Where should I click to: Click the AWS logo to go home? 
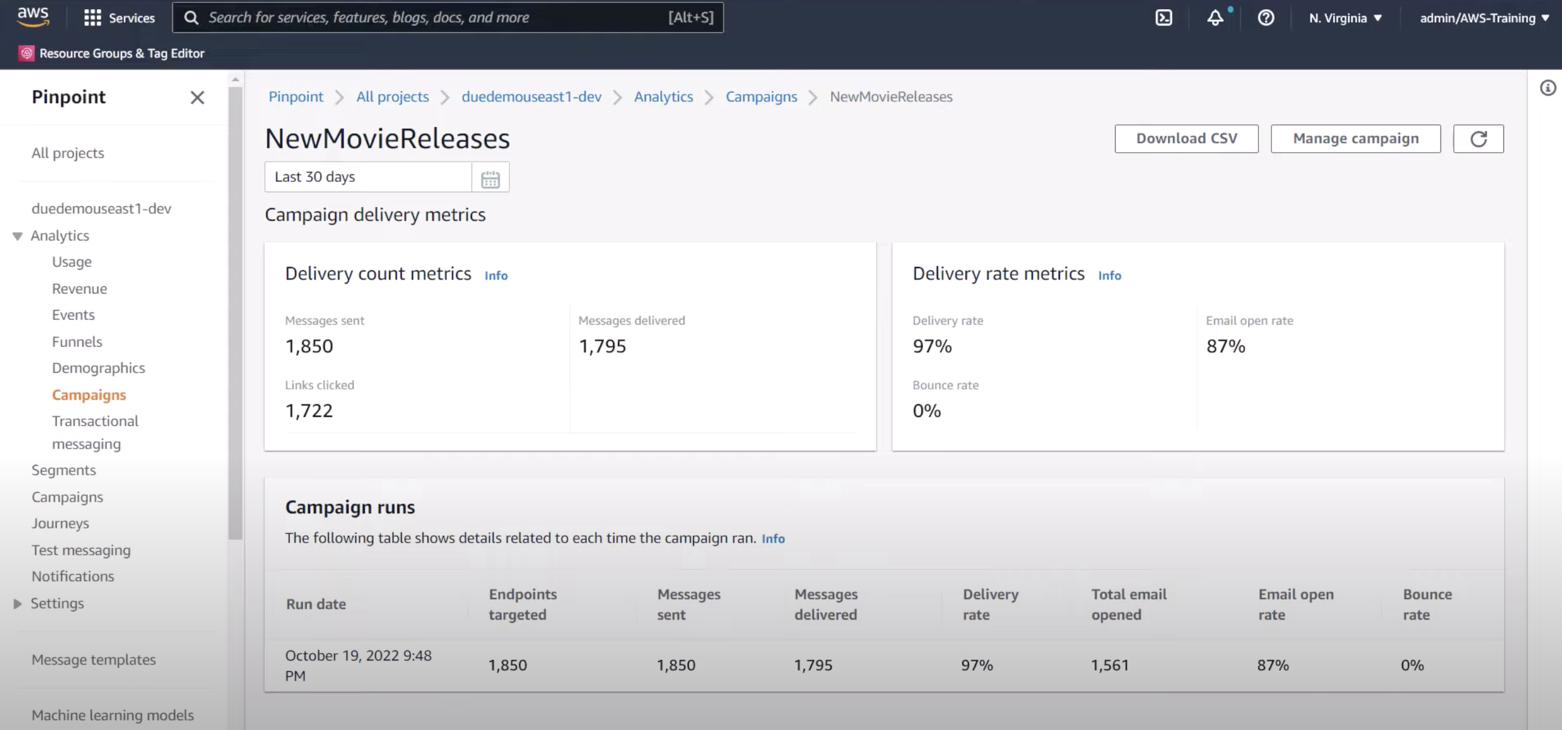(x=34, y=17)
